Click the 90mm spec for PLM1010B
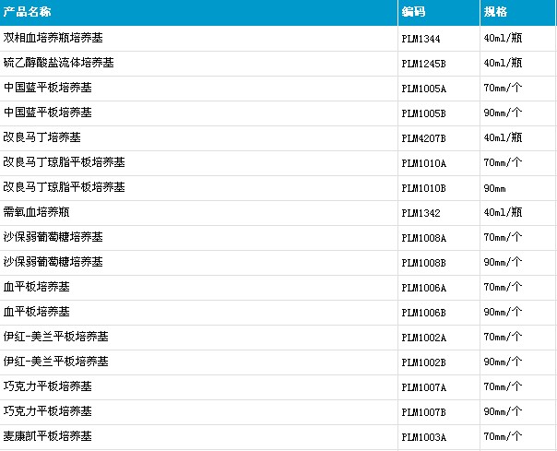The height and width of the screenshot is (451, 557). pyautogui.click(x=494, y=188)
